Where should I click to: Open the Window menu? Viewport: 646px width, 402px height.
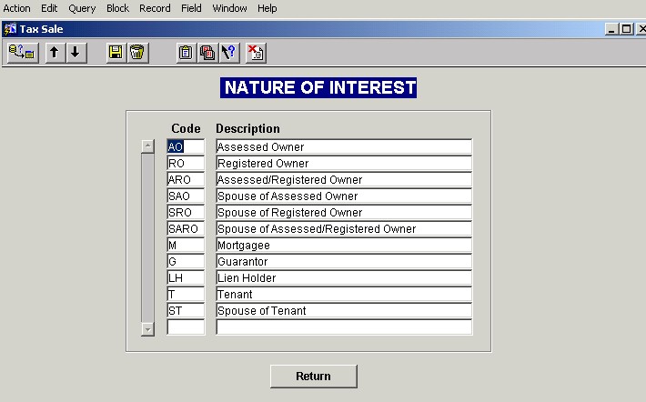coord(229,8)
